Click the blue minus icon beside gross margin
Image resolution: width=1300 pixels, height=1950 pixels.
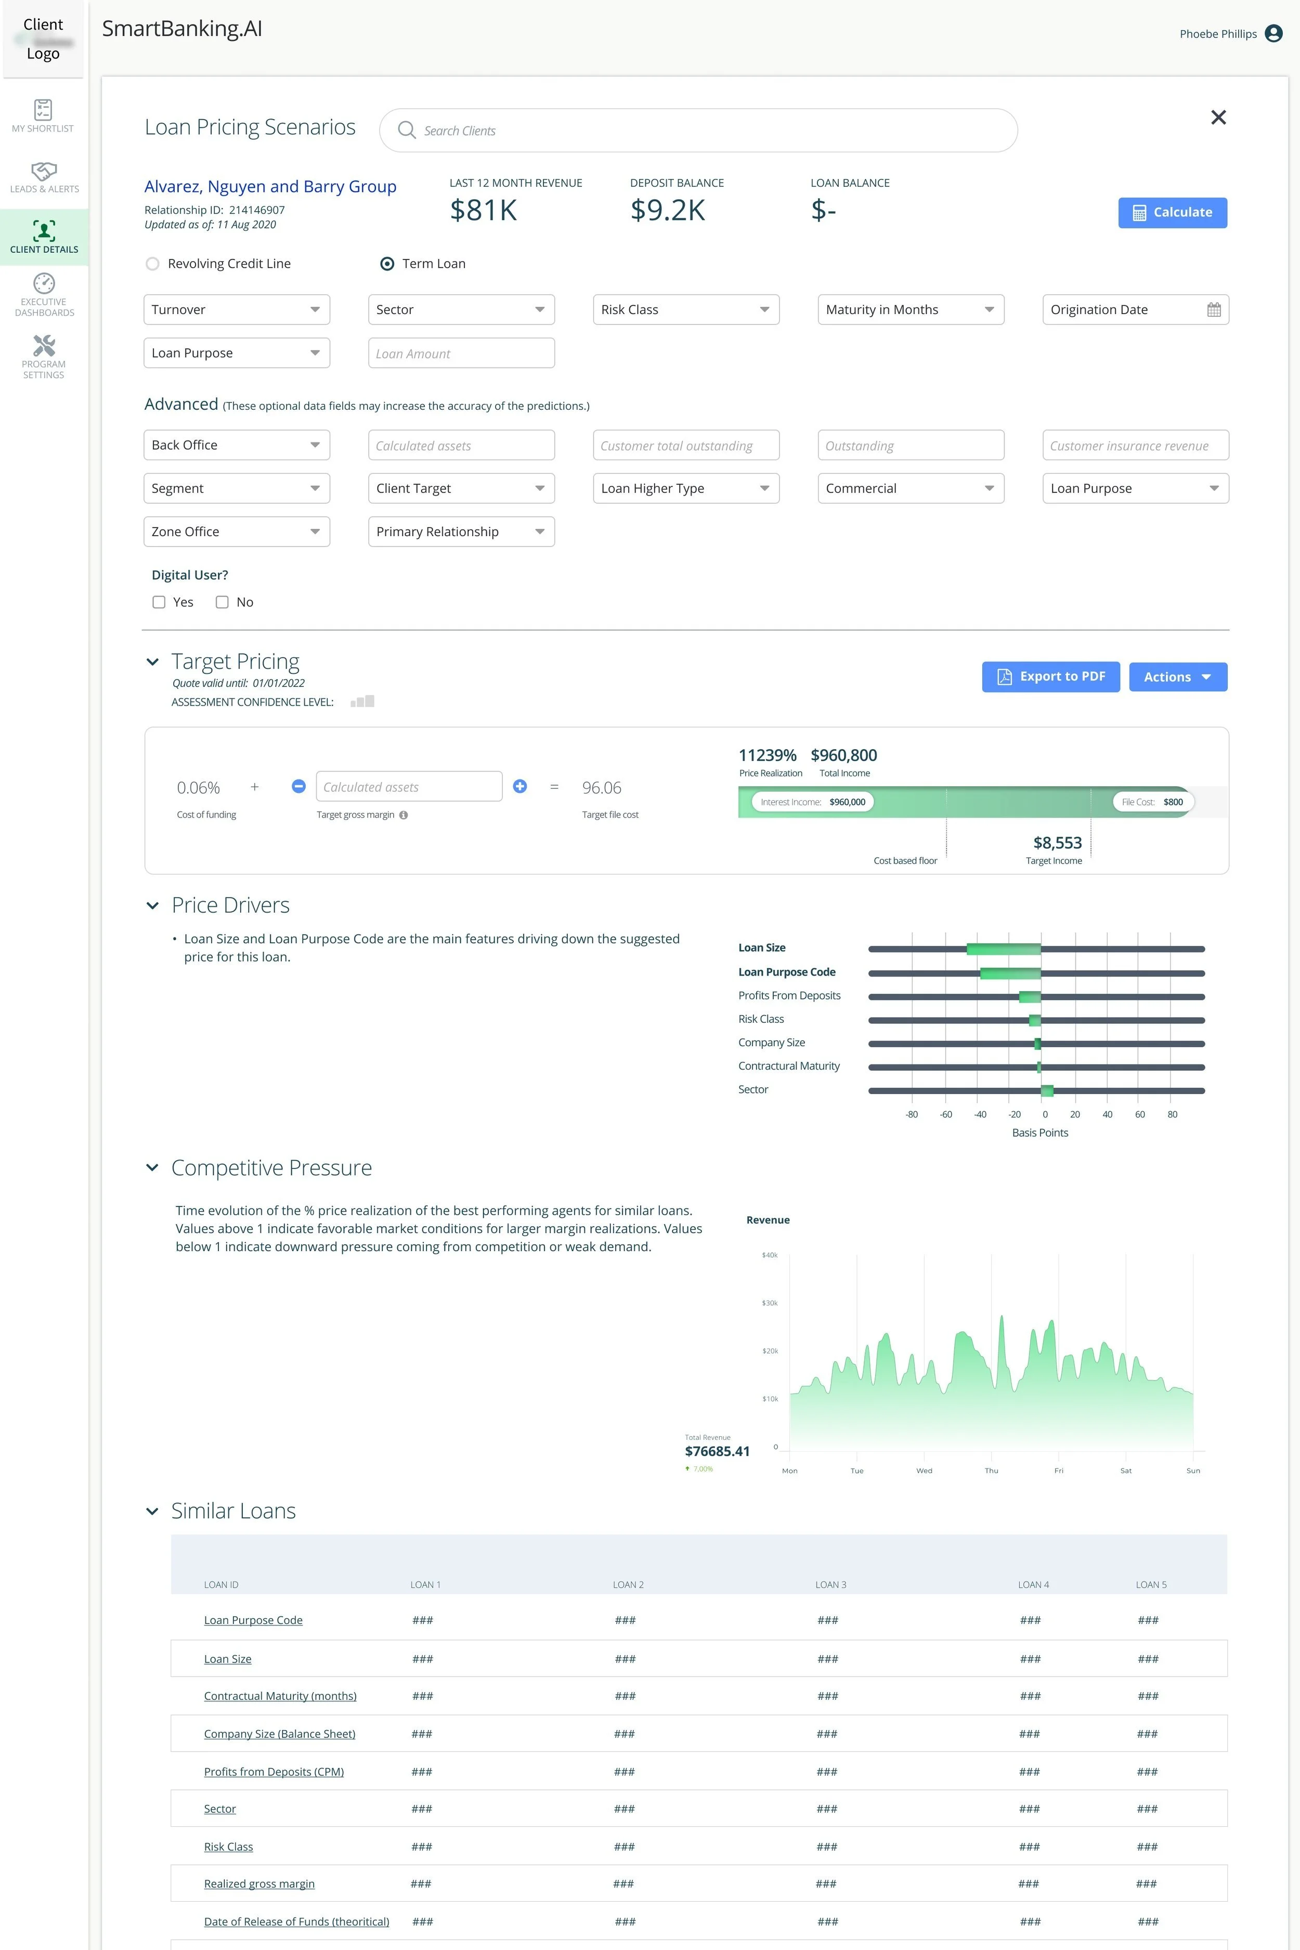[298, 786]
